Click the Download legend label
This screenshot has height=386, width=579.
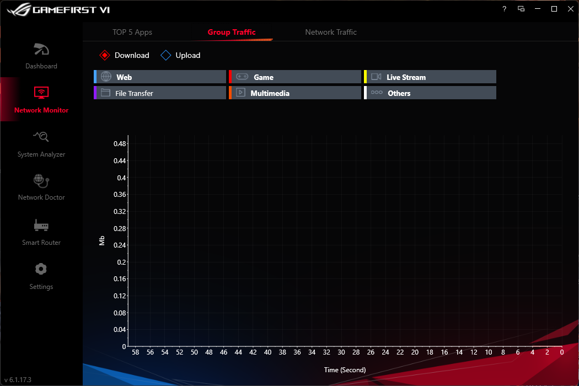click(x=132, y=55)
